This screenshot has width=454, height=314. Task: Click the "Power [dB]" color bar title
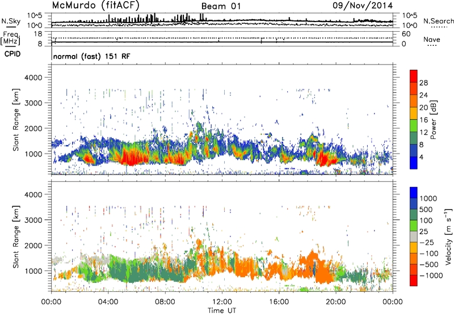point(433,120)
